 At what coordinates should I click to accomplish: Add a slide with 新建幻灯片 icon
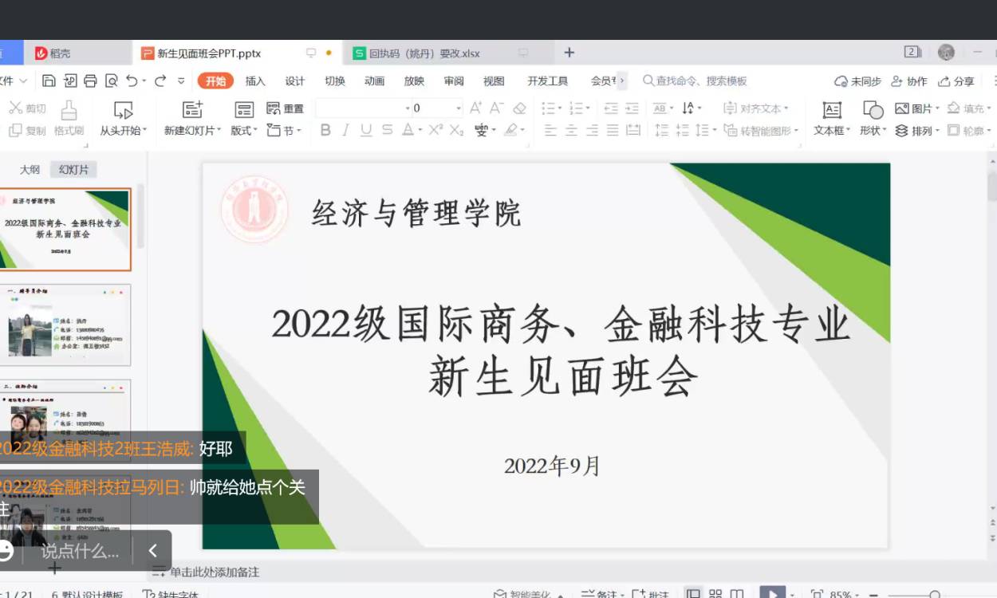(x=192, y=109)
